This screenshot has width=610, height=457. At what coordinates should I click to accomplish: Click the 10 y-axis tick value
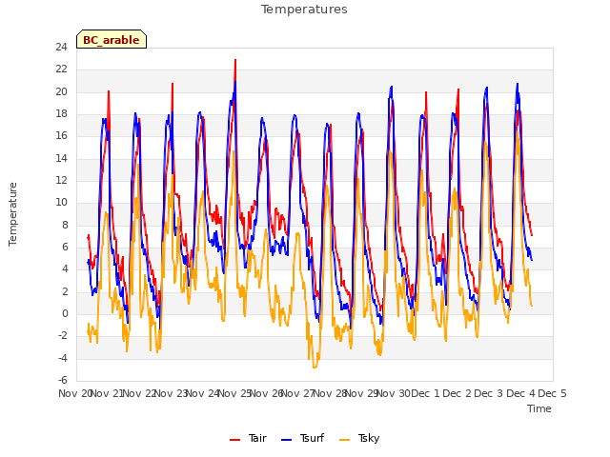61,203
